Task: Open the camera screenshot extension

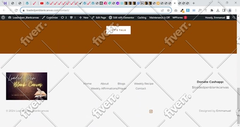Action: pyautogui.click(x=176, y=11)
